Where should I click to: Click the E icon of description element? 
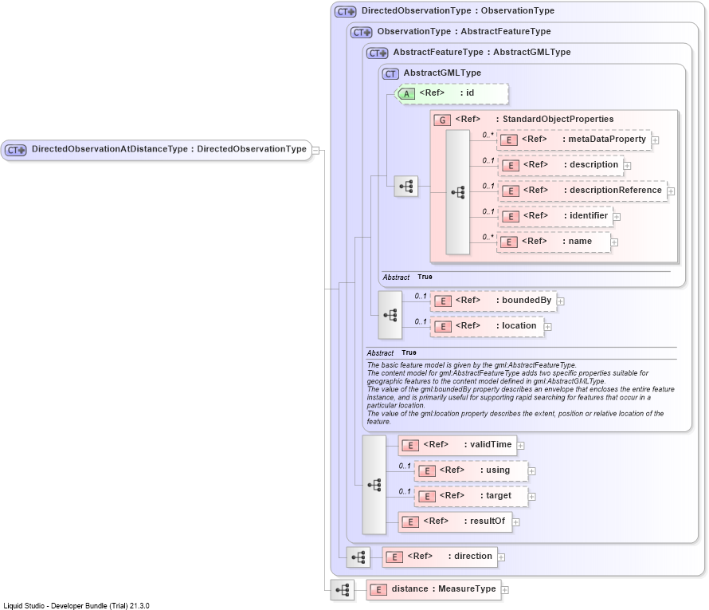pos(510,166)
